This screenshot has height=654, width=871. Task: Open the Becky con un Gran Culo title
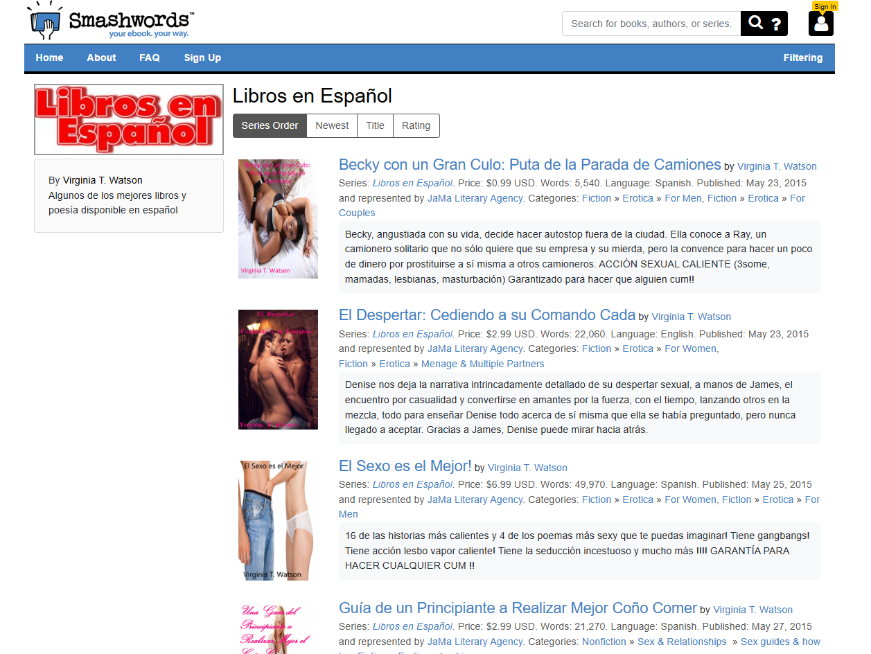click(x=530, y=164)
